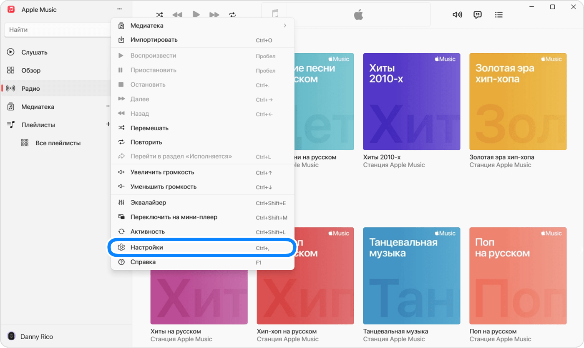This screenshot has width=584, height=348.
Task: Click the volume speaker icon
Action: [457, 15]
